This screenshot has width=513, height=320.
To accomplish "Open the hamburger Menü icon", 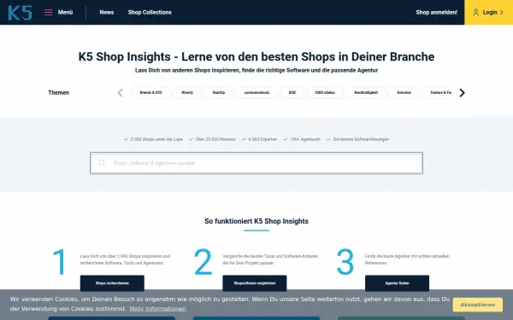I will pos(49,13).
